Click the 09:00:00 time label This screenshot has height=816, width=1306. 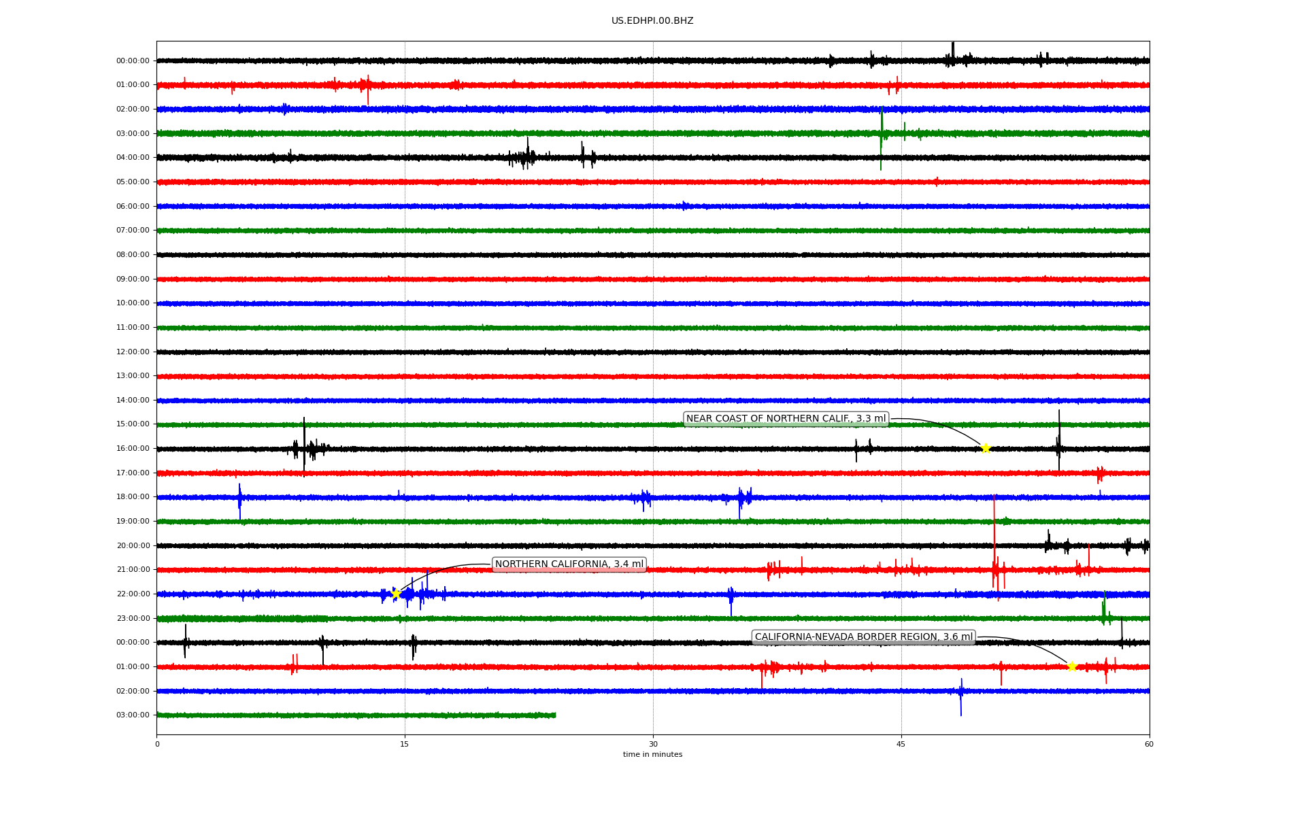(x=133, y=279)
